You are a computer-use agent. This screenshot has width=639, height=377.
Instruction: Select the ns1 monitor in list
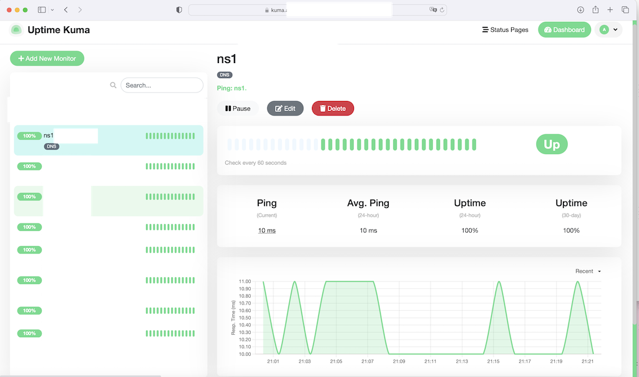[109, 140]
